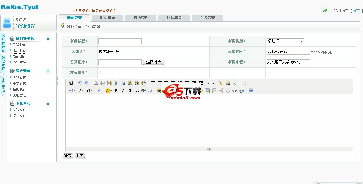Apply strikethrough formatting

(137, 91)
